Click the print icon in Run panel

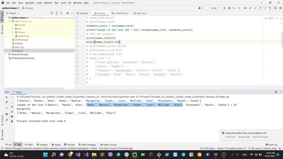[12, 117]
